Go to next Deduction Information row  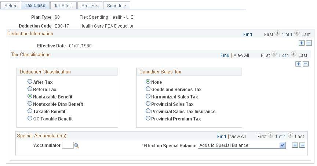pos(296,34)
